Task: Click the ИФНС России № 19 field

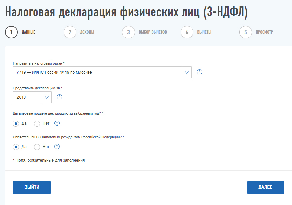Action: pyautogui.click(x=102, y=72)
